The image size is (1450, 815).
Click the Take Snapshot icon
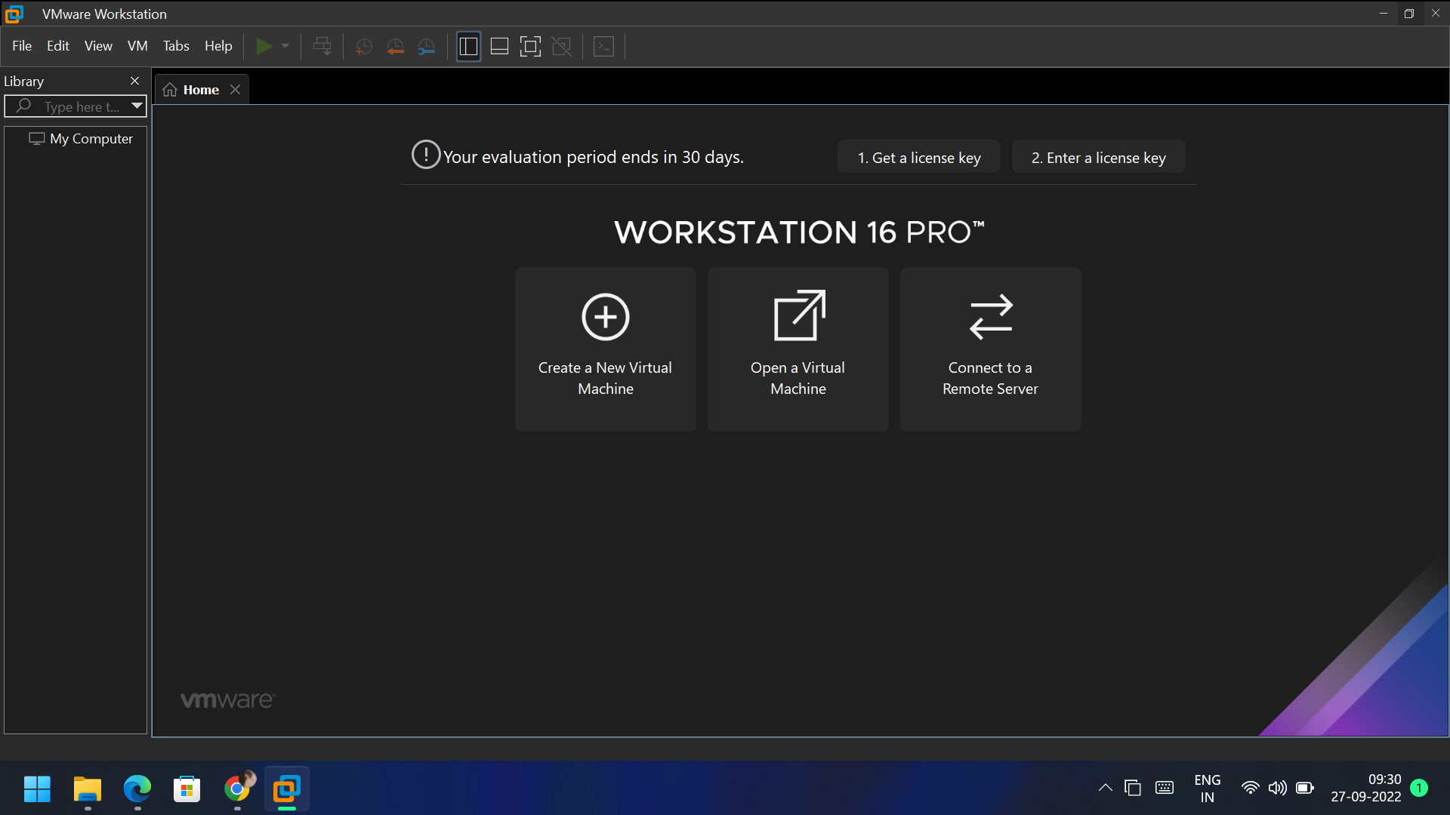tap(363, 46)
